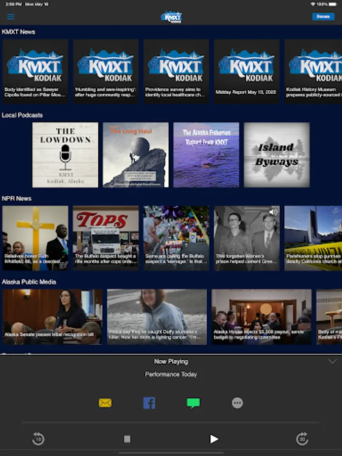Select the Local Podcasts section heading
This screenshot has width=342, height=456.
(x=22, y=115)
